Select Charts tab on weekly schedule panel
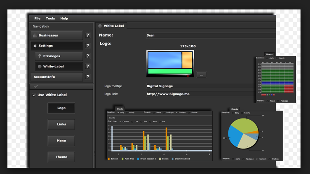The height and width of the screenshot is (174, 310). click(269, 54)
